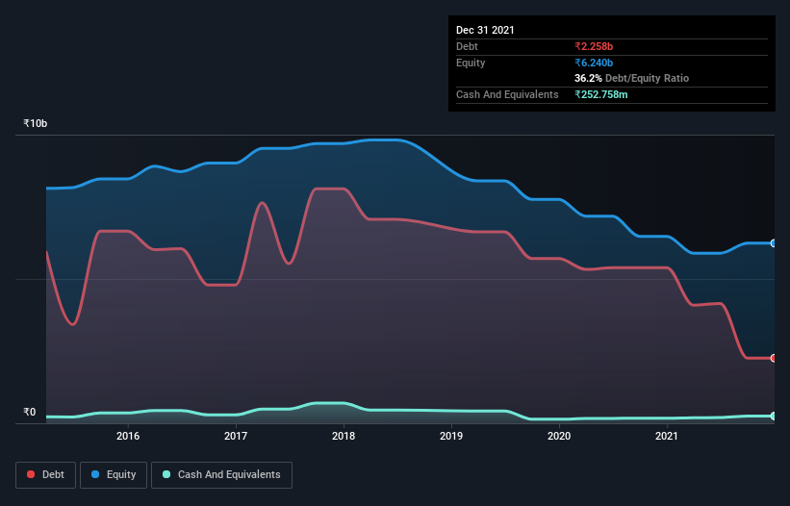The height and width of the screenshot is (506, 790).
Task: Click the red Debt legend dot
Action: click(31, 474)
